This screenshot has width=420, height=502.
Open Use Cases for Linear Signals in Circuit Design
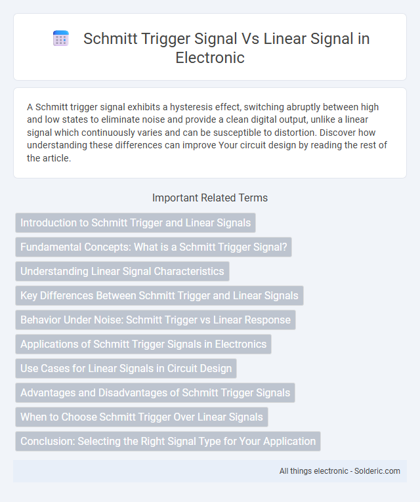click(126, 369)
